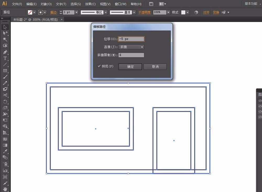262x192 pixels.
Task: Select the Scissors tool
Action: pyautogui.click(x=5, y=95)
